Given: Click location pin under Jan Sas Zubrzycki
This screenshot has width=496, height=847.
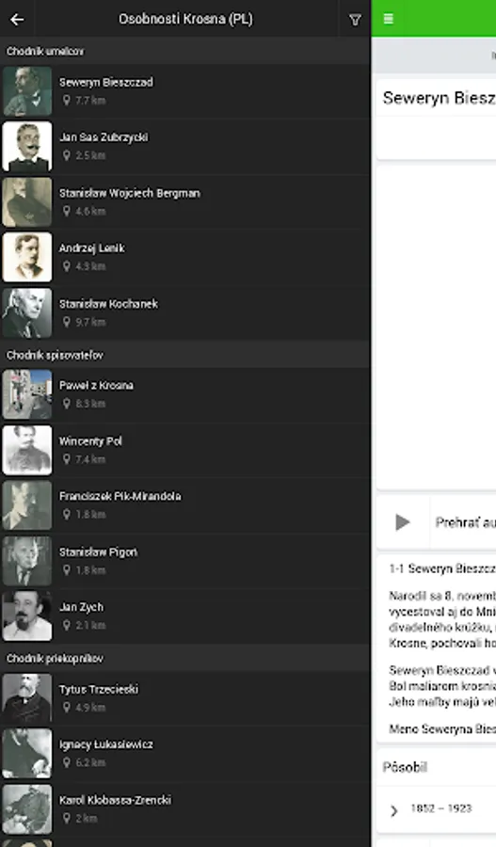Looking at the screenshot, I should click(67, 155).
